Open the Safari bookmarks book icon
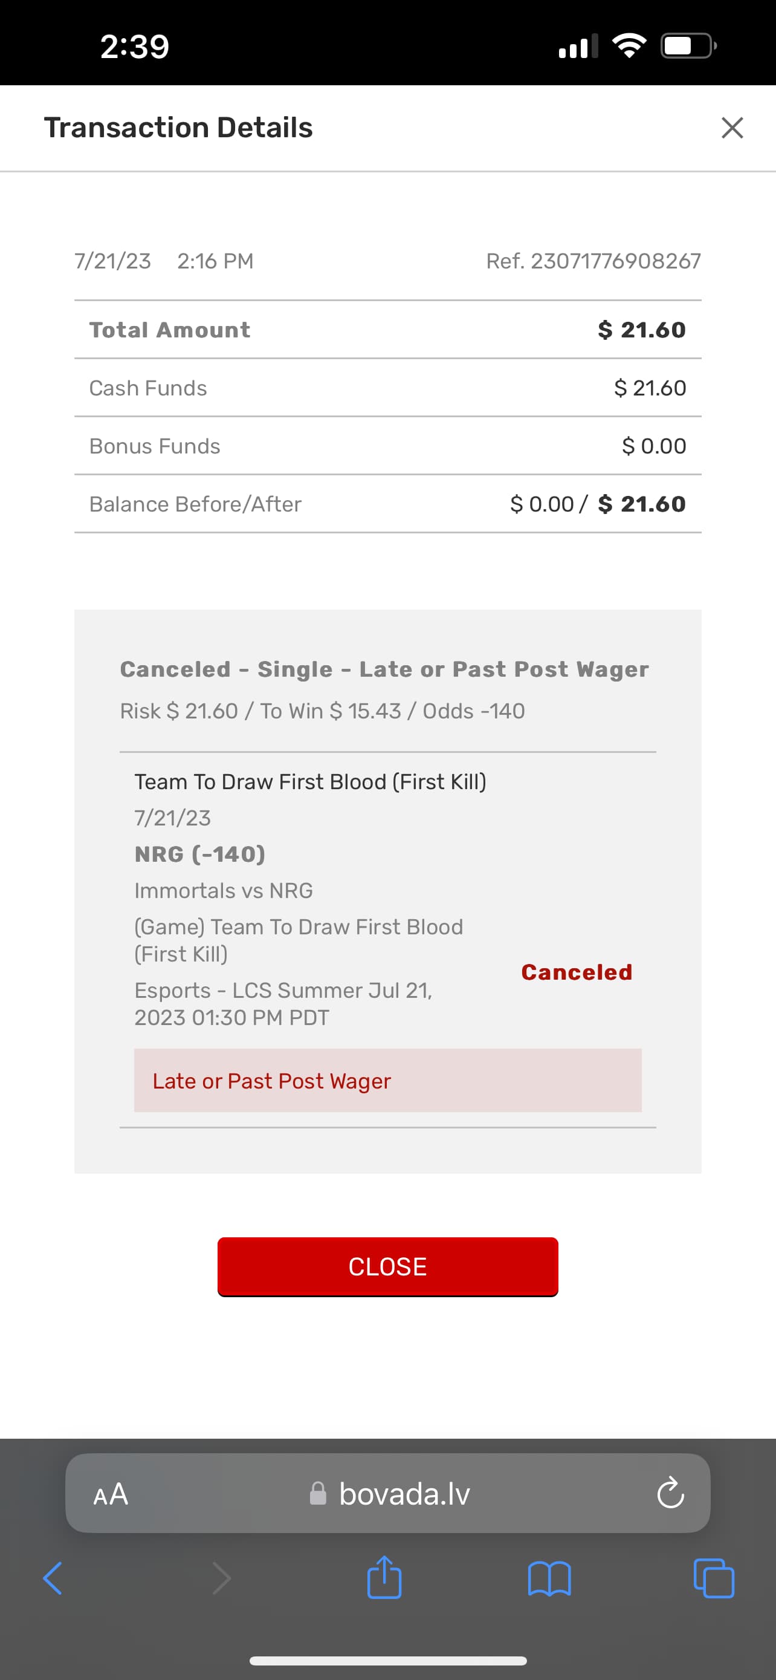 click(549, 1578)
